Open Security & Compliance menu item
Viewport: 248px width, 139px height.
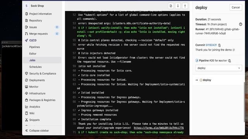click(x=42, y=73)
